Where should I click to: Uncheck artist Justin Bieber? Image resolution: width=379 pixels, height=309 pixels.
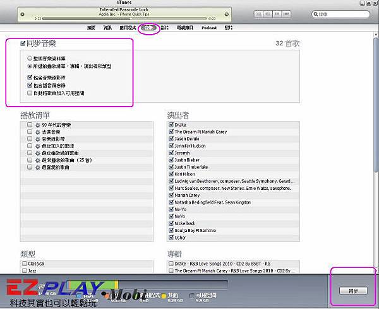[x=171, y=160]
